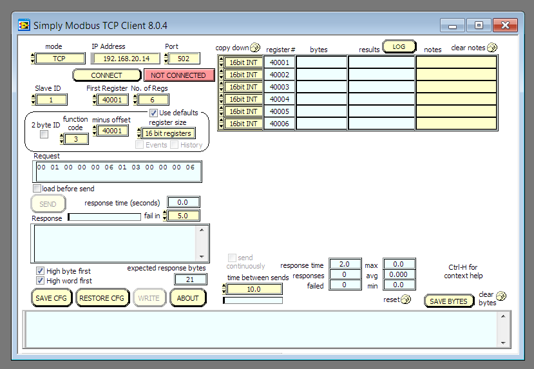Click the WRITE button
Image resolution: width=534 pixels, height=369 pixels.
pyautogui.click(x=149, y=298)
